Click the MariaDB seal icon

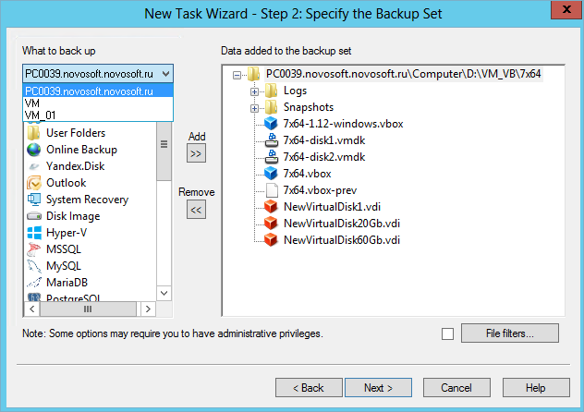[x=34, y=283]
